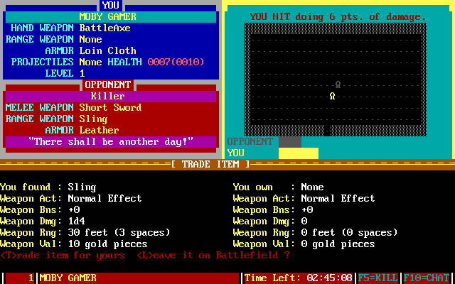Click the Time Left countdown timer
Screen dimensions: 455x284
coord(299,278)
